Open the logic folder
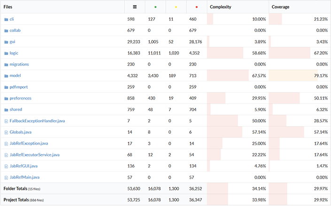This screenshot has width=331, height=206. point(14,53)
